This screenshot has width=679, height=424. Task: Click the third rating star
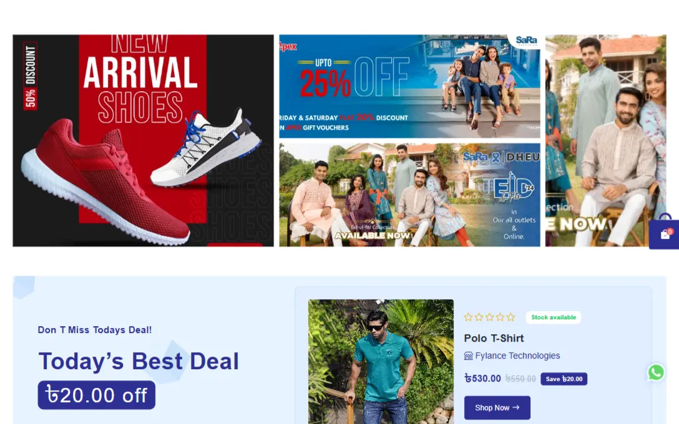(489, 317)
